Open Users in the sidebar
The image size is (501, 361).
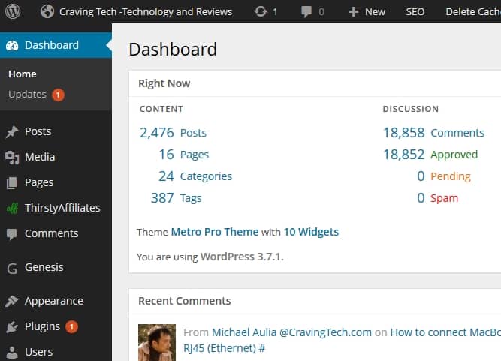point(39,352)
